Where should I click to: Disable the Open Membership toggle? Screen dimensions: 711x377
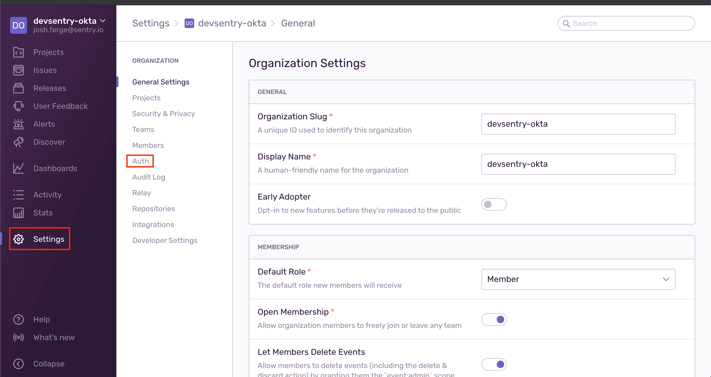pos(494,319)
